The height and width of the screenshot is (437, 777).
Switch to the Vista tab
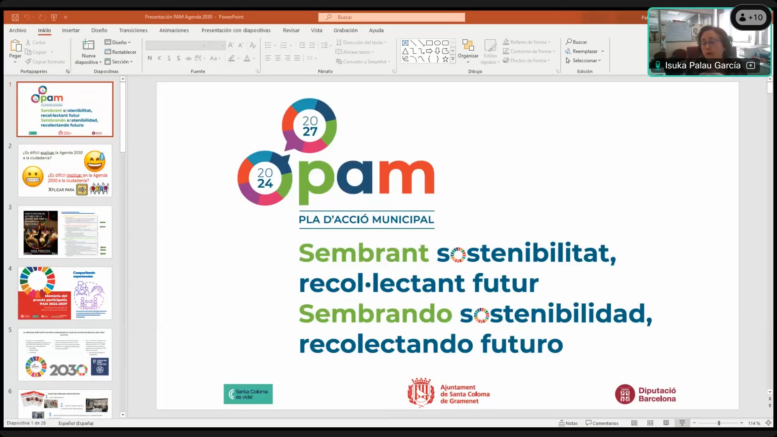[316, 30]
